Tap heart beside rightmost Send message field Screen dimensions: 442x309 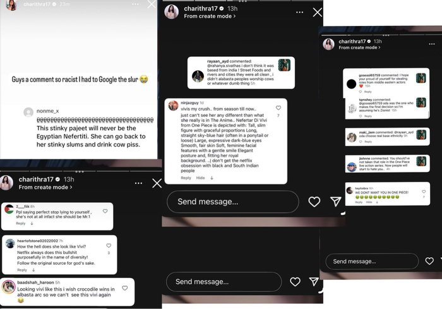[429, 261]
